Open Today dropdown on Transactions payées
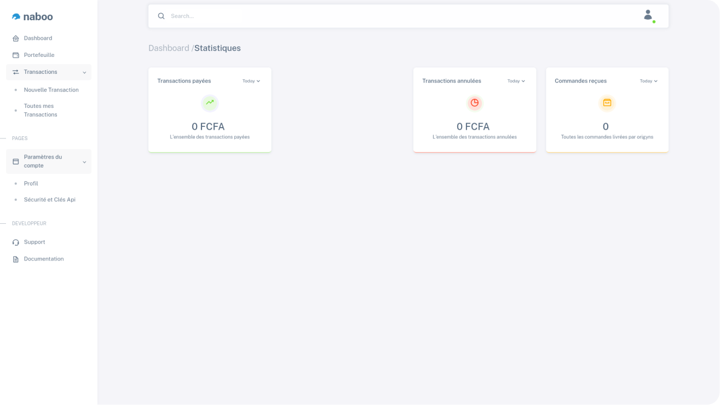 click(x=251, y=81)
